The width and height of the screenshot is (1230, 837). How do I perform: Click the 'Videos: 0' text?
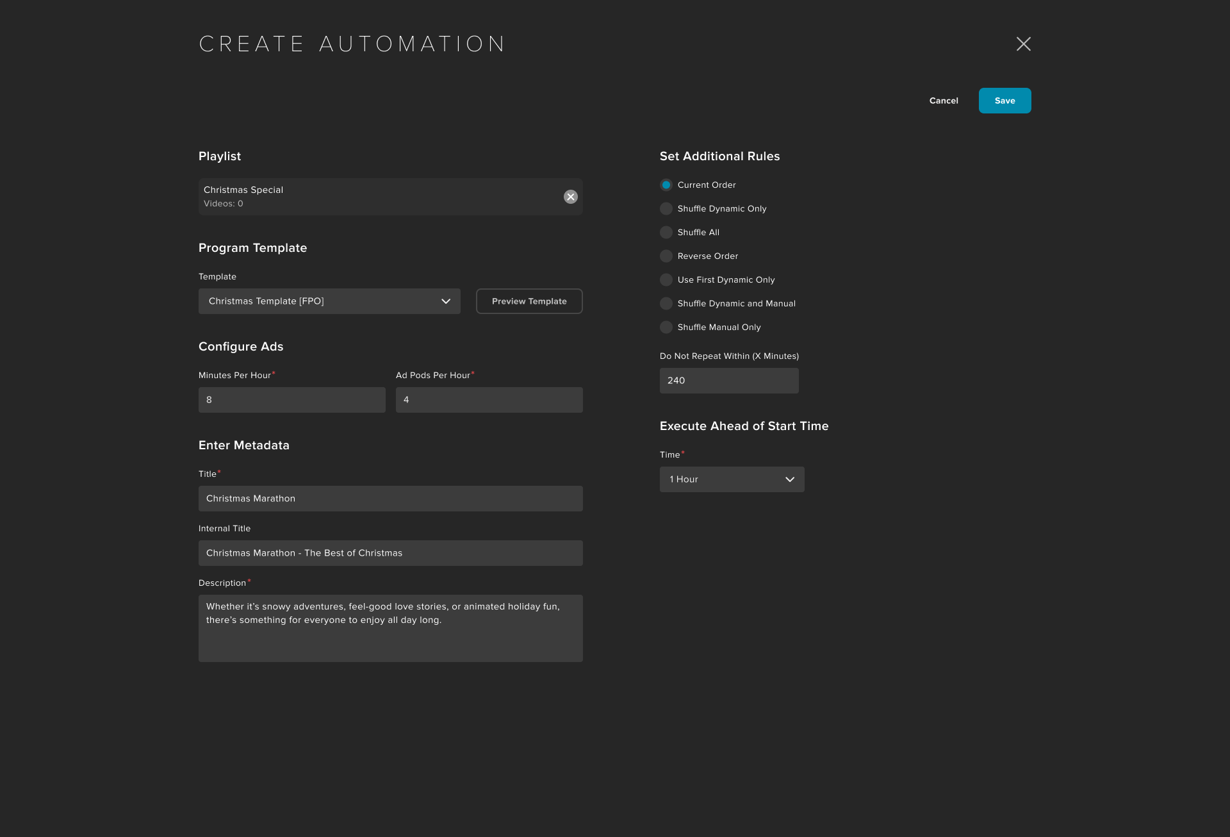[x=224, y=204]
